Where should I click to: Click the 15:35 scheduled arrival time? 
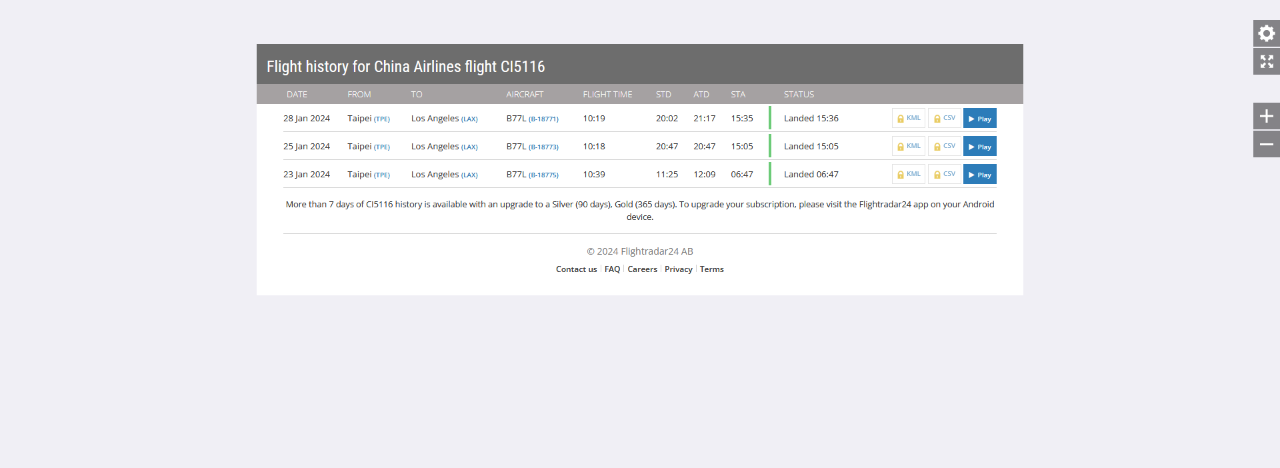pyautogui.click(x=742, y=119)
